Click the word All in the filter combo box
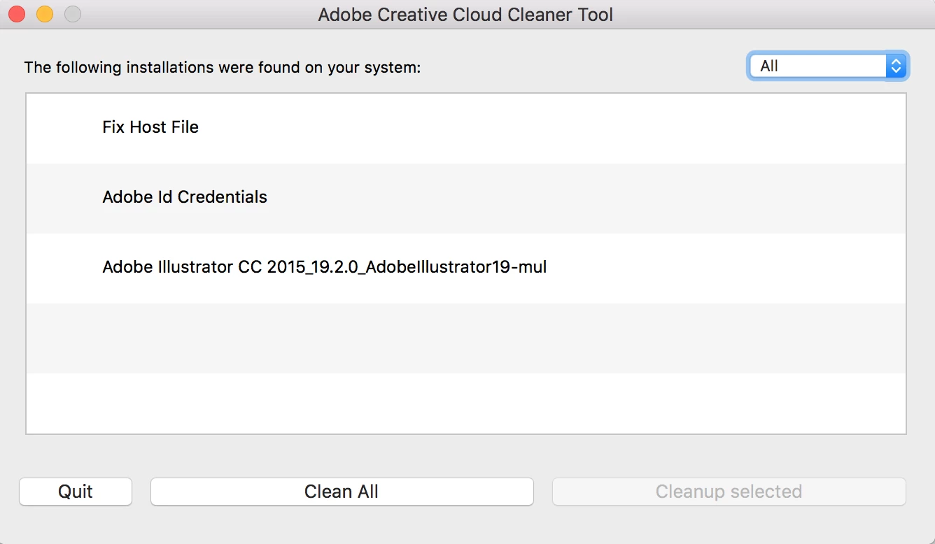The width and height of the screenshot is (935, 544). [769, 66]
